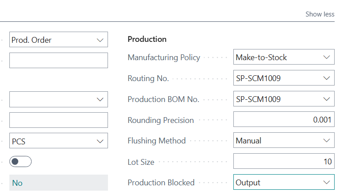Click the Manufacturing Policy field label
This screenshot has height=196, width=348.
click(164, 57)
